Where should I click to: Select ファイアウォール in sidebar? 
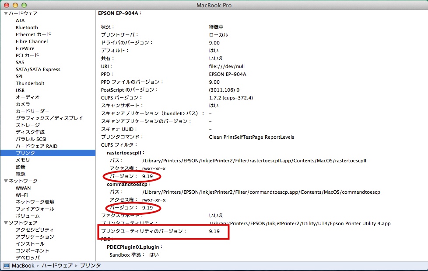pos(35,209)
